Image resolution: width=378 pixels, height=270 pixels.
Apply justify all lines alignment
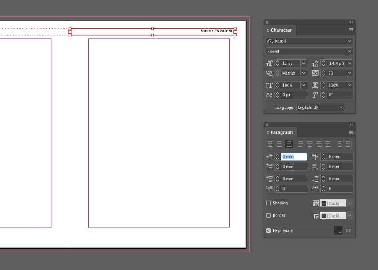coord(328,144)
